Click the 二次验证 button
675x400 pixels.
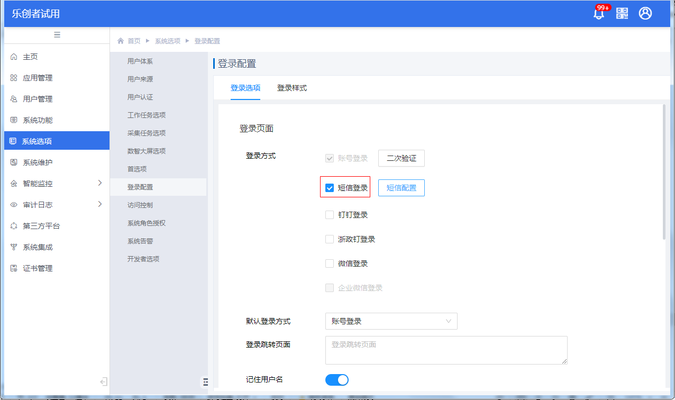402,158
